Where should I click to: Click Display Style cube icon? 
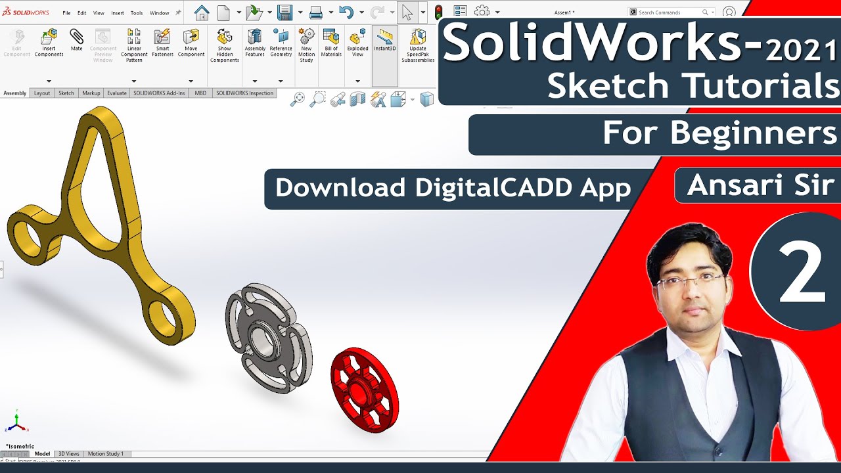(427, 99)
